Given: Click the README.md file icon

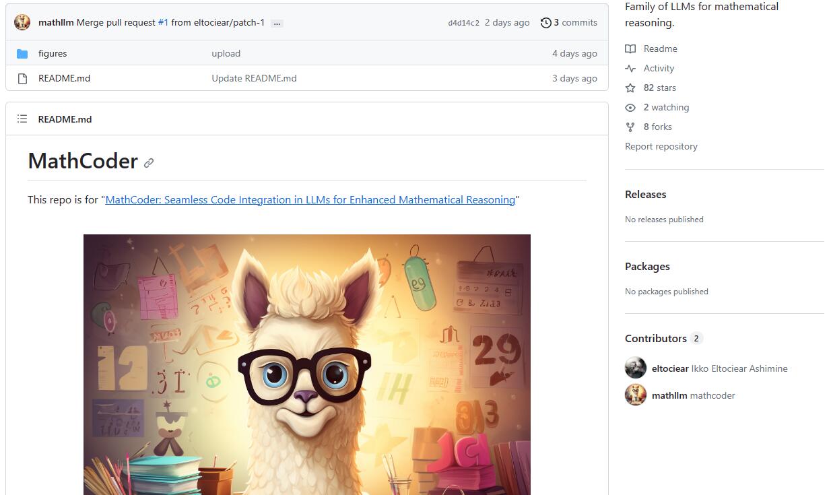Looking at the screenshot, I should 22,78.
